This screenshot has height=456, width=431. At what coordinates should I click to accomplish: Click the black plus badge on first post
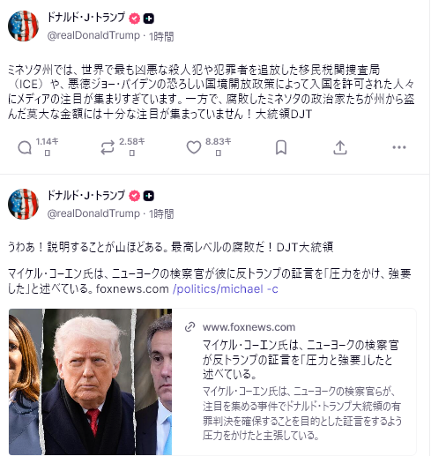(149, 19)
